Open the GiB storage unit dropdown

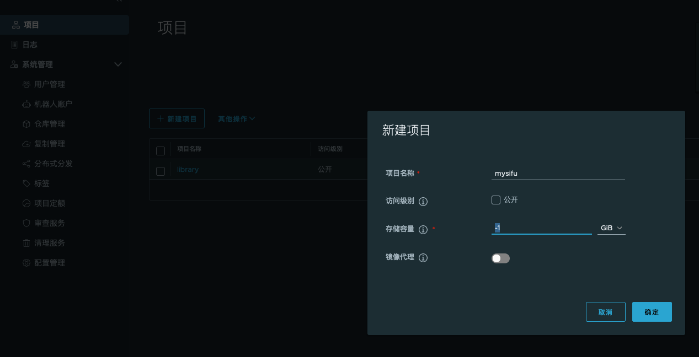click(611, 228)
